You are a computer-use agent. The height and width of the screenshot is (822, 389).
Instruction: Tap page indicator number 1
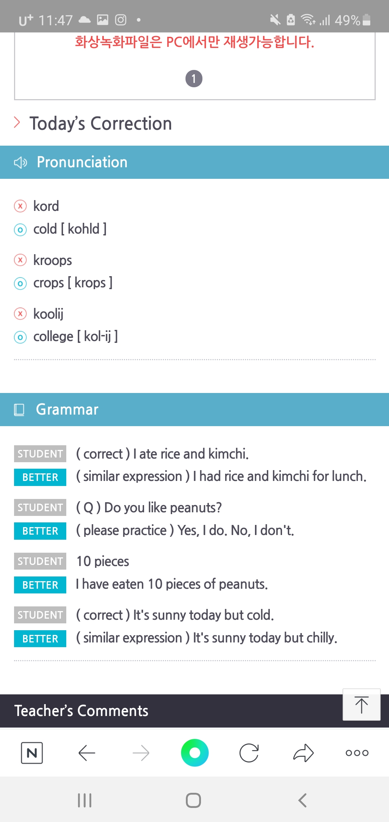point(194,79)
